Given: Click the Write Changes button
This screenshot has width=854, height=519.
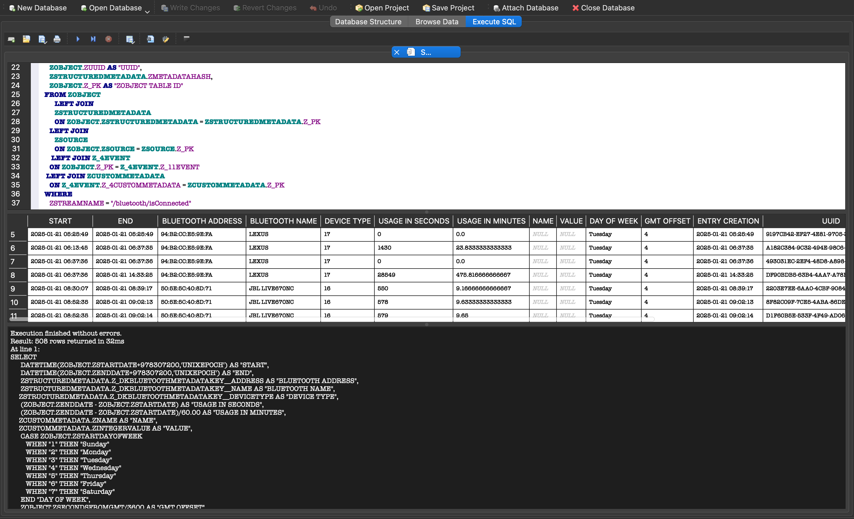Looking at the screenshot, I should (x=190, y=8).
